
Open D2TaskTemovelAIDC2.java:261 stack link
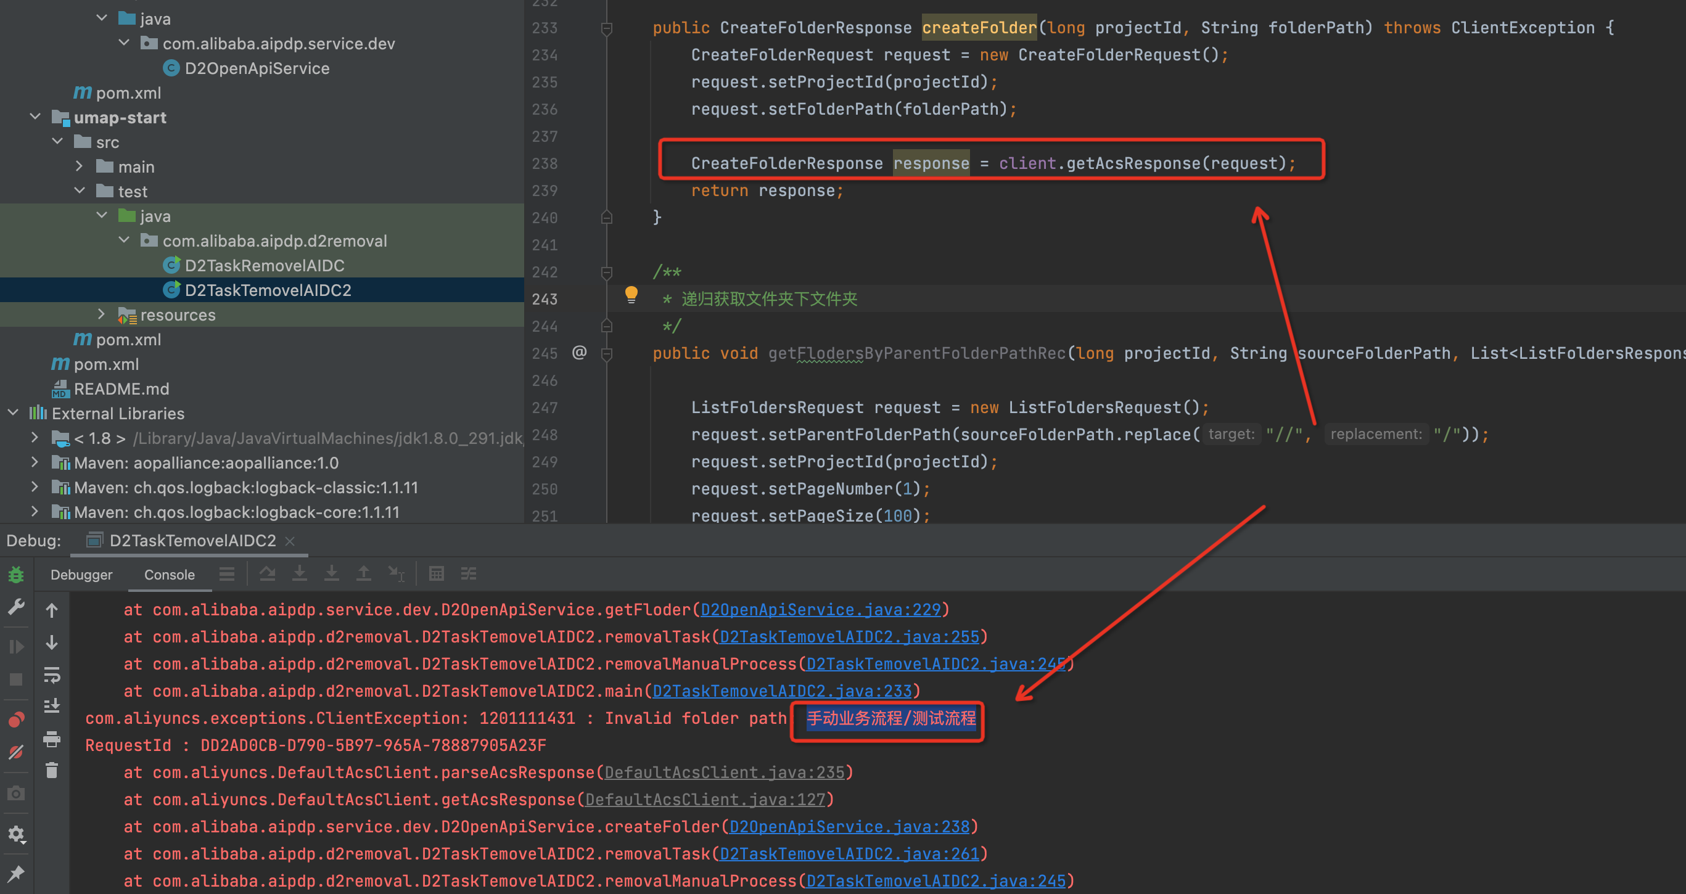pyautogui.click(x=849, y=854)
